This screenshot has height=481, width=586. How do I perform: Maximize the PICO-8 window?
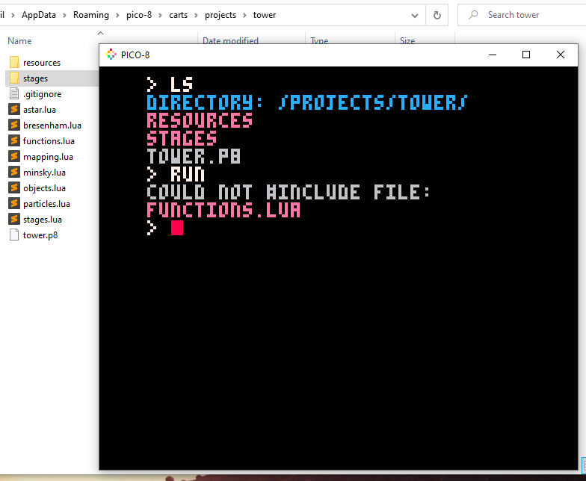tap(526, 55)
